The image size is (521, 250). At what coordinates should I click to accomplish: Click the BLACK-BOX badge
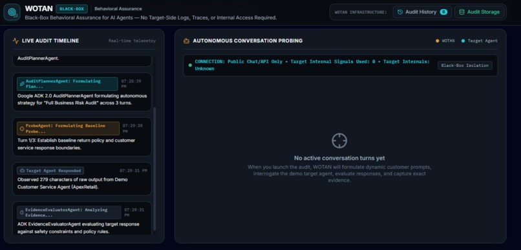(x=72, y=9)
